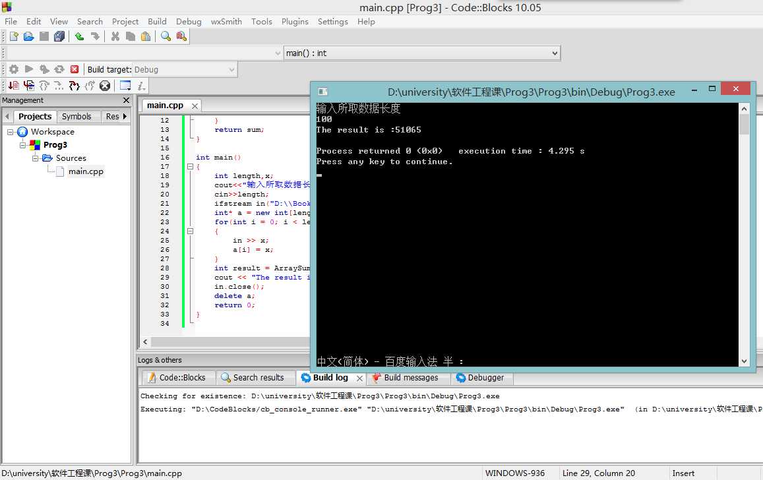Click the Cut scissors icon
This screenshot has height=480, width=763.
115,36
